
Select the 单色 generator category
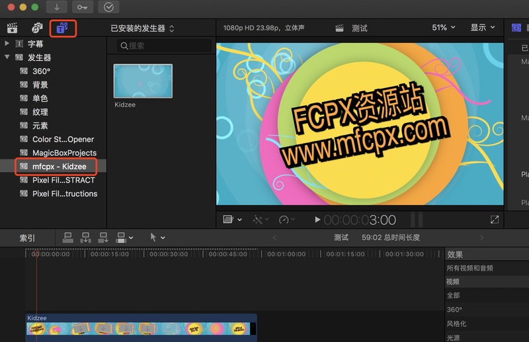point(40,99)
